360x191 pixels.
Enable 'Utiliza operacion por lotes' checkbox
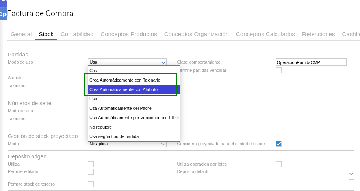coord(278,164)
